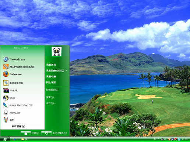Open 我的文档 in the Start menu
190x142 pixels.
click(x=51, y=65)
